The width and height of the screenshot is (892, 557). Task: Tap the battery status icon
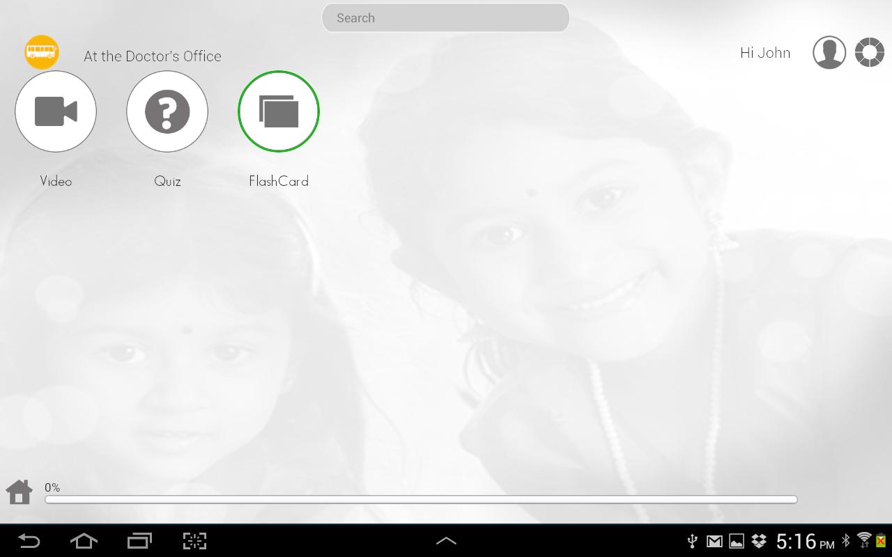pyautogui.click(x=881, y=540)
